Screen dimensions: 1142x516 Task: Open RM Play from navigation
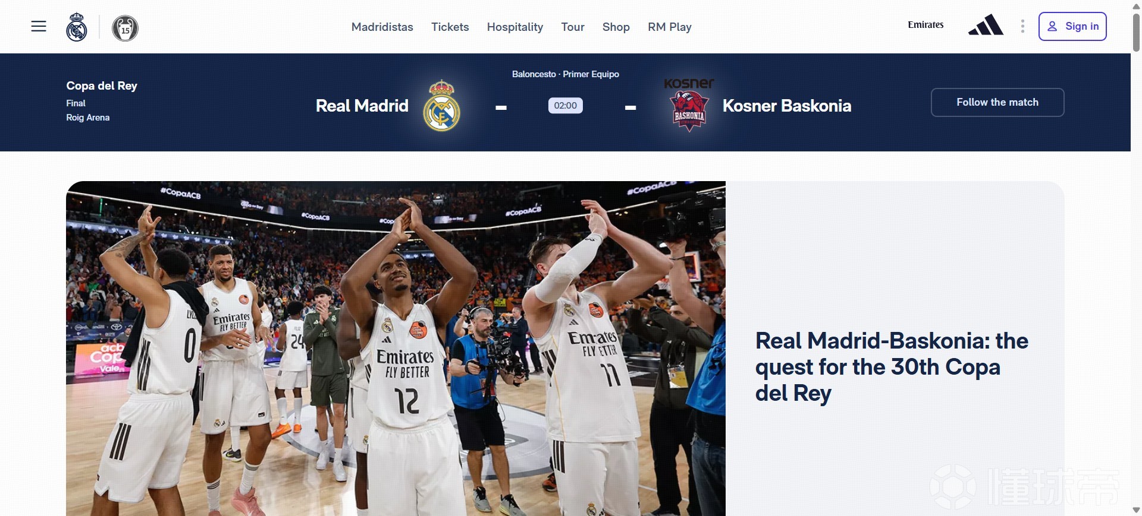pos(669,27)
